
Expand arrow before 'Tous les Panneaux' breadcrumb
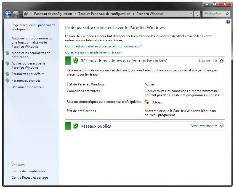pos(75,14)
